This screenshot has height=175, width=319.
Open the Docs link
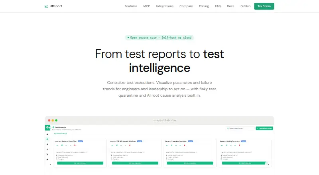(230, 6)
